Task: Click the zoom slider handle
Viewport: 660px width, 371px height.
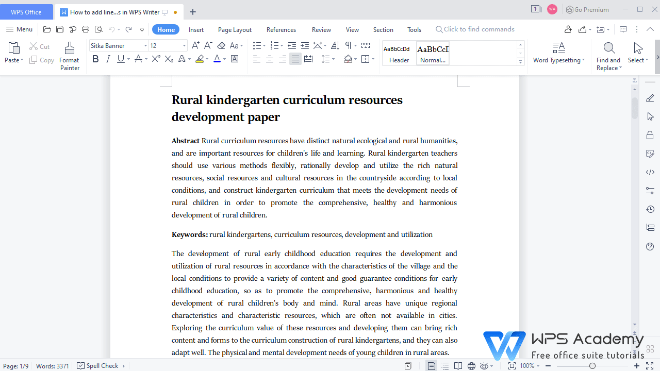Action: 592,366
